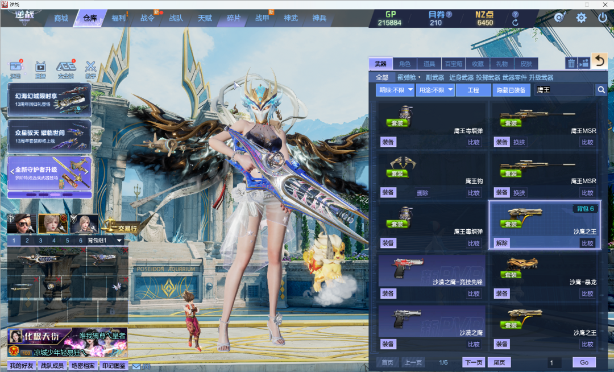Select the 副武器 weapon category
The width and height of the screenshot is (614, 372).
point(435,77)
